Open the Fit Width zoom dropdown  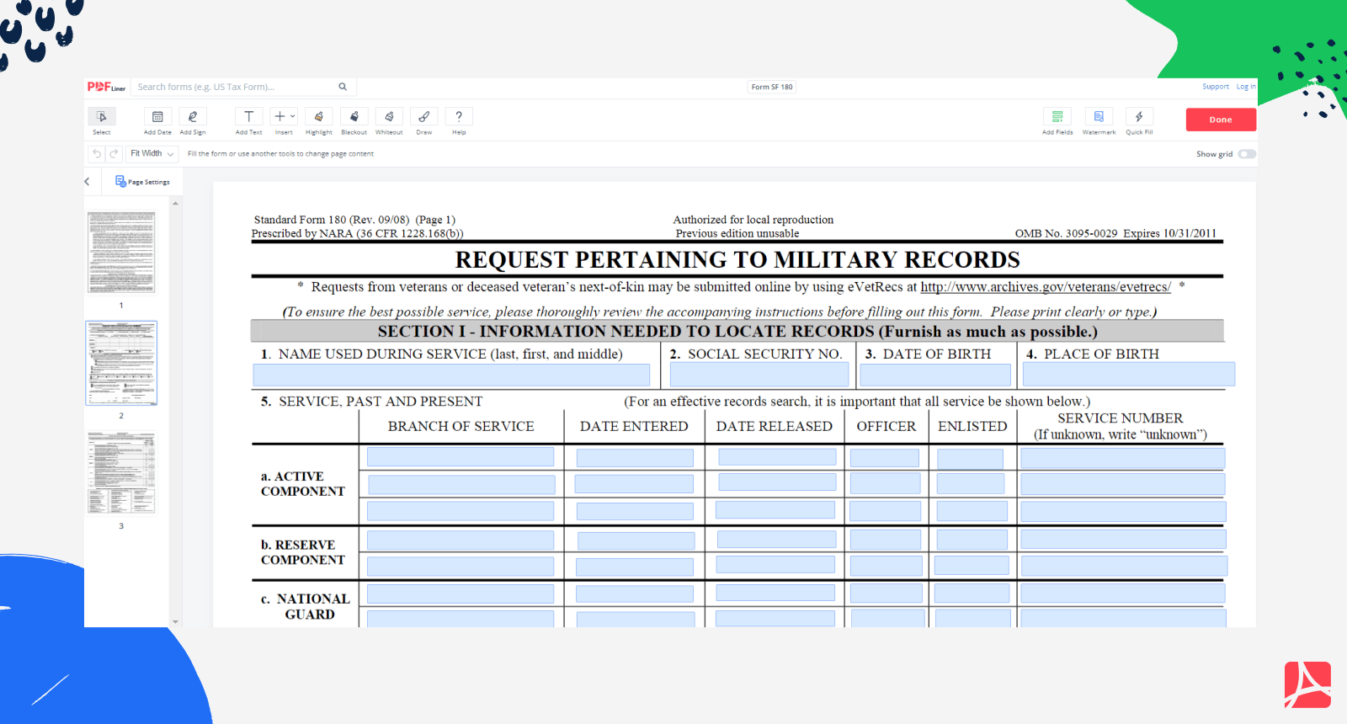[x=152, y=154]
